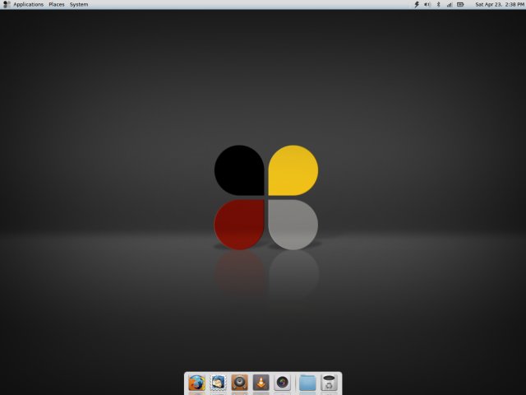526x395 pixels.
Task: Open the Applications menu
Action: coord(29,4)
